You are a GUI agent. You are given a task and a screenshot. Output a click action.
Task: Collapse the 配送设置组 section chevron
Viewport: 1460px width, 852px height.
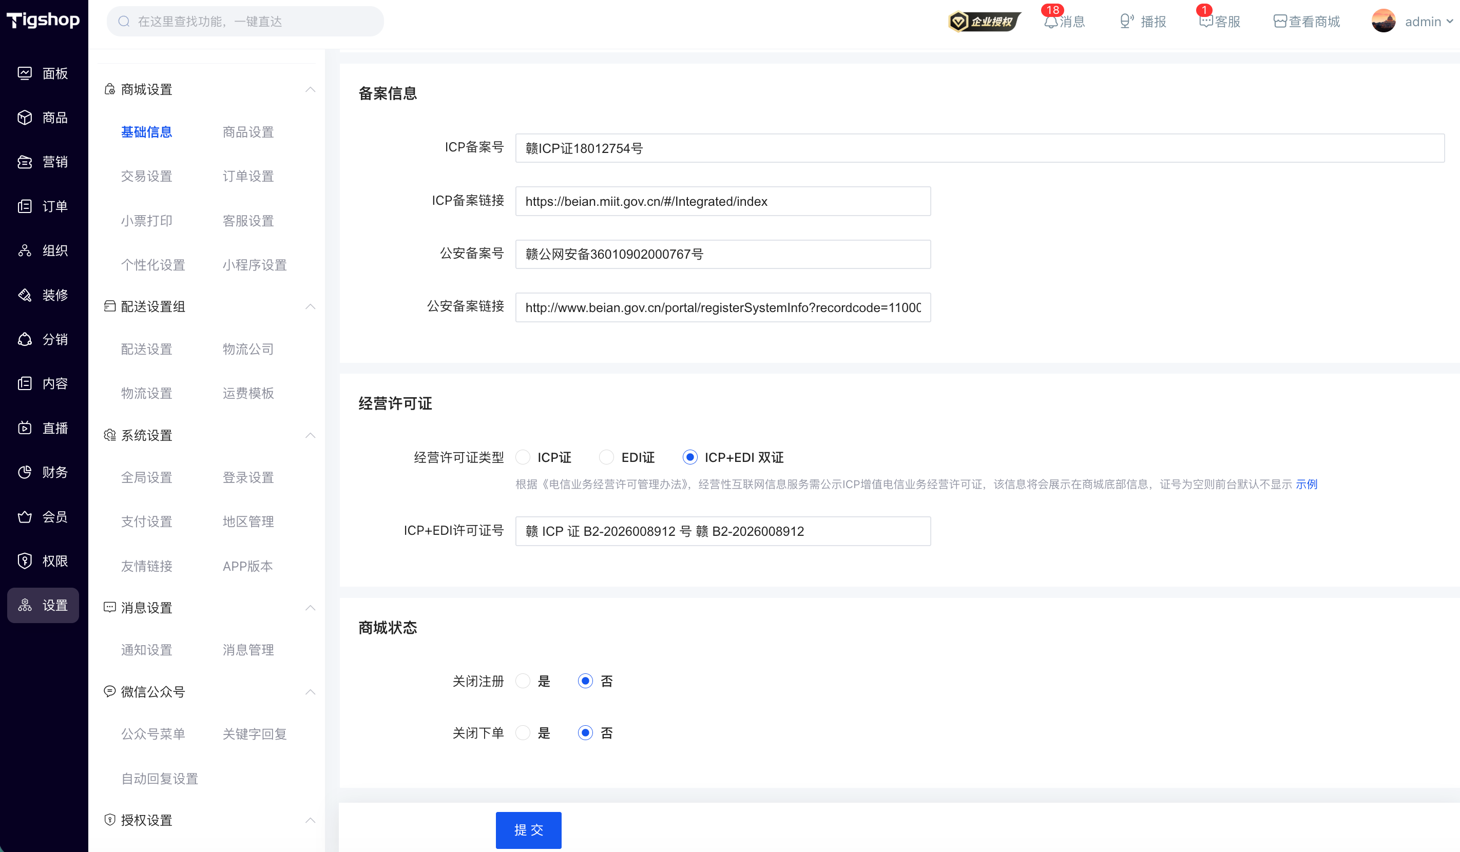pyautogui.click(x=311, y=306)
